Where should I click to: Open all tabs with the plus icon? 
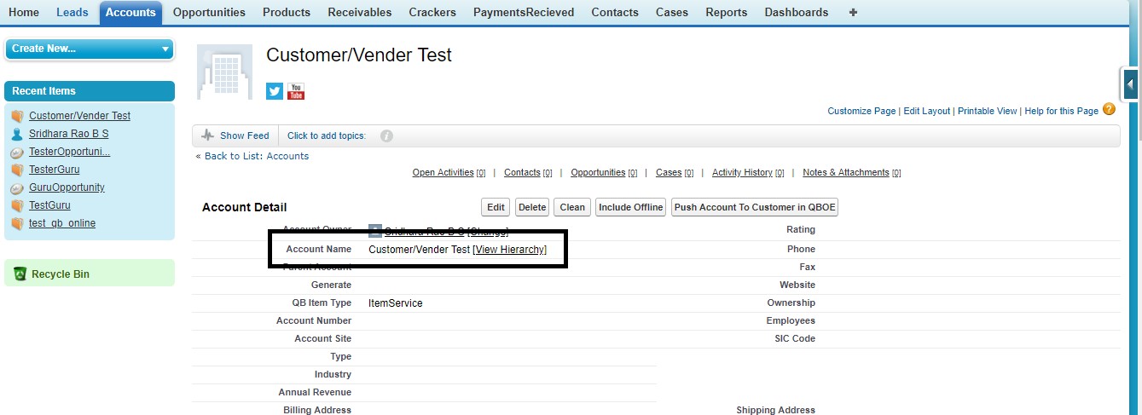click(x=854, y=13)
